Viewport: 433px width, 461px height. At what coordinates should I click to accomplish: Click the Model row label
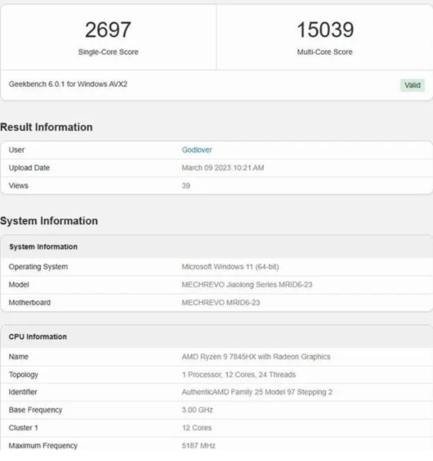[x=19, y=285]
